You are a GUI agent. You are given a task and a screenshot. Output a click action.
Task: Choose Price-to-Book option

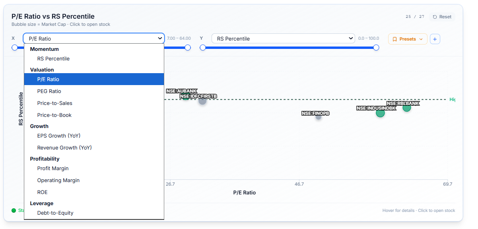(x=94, y=115)
